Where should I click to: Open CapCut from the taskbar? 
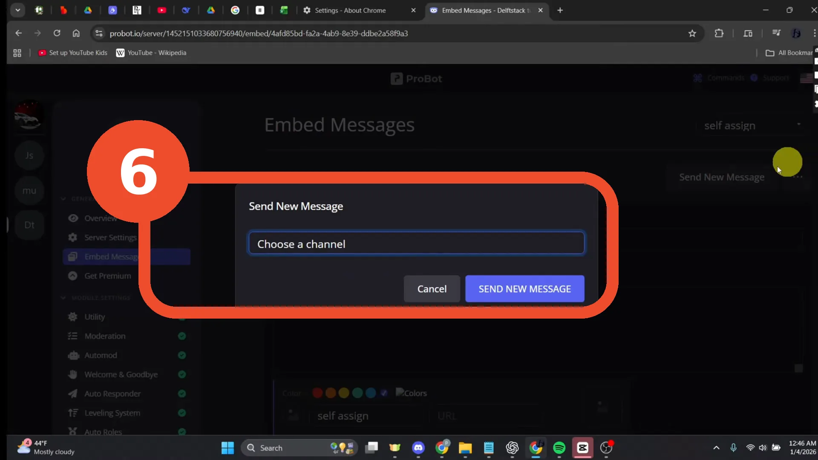(582, 448)
